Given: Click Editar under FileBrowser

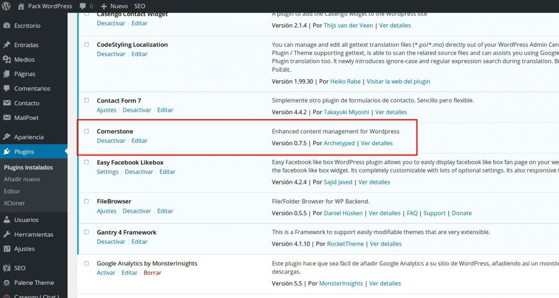Looking at the screenshot, I should coord(165,211).
